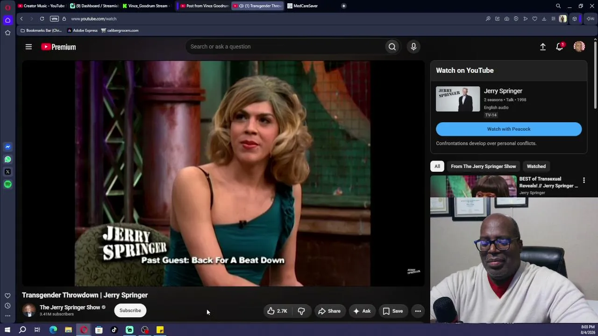Open Microsoft Edge from the taskbar
Image resolution: width=598 pixels, height=336 pixels.
pos(53,330)
